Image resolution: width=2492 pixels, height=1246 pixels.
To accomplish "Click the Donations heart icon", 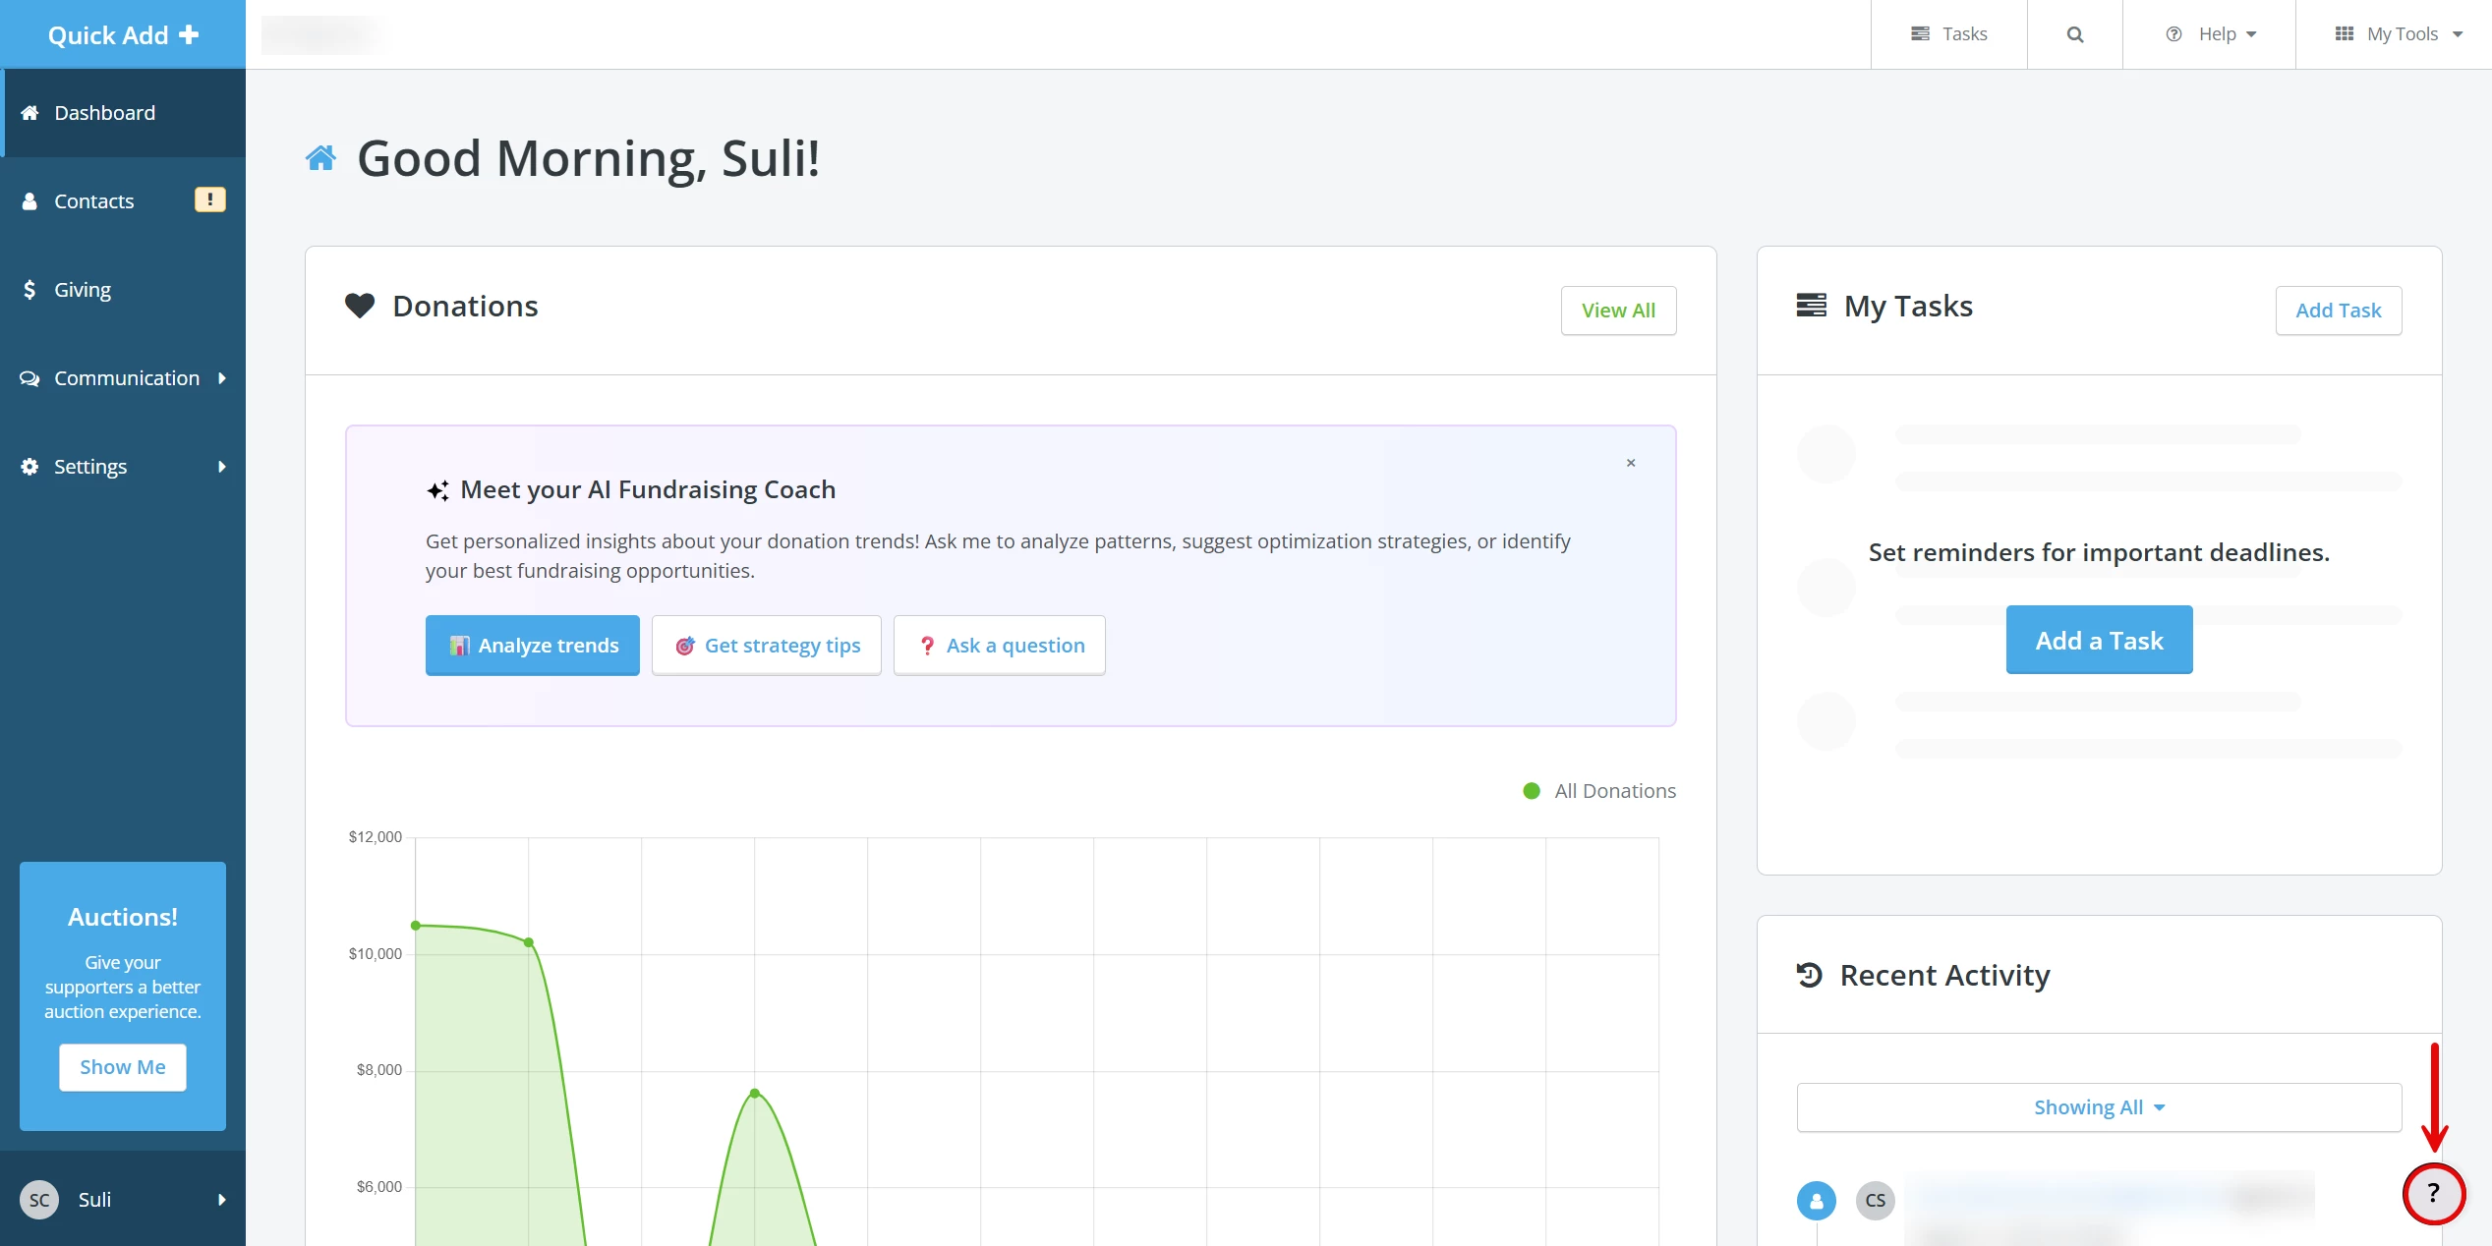I will coord(360,306).
